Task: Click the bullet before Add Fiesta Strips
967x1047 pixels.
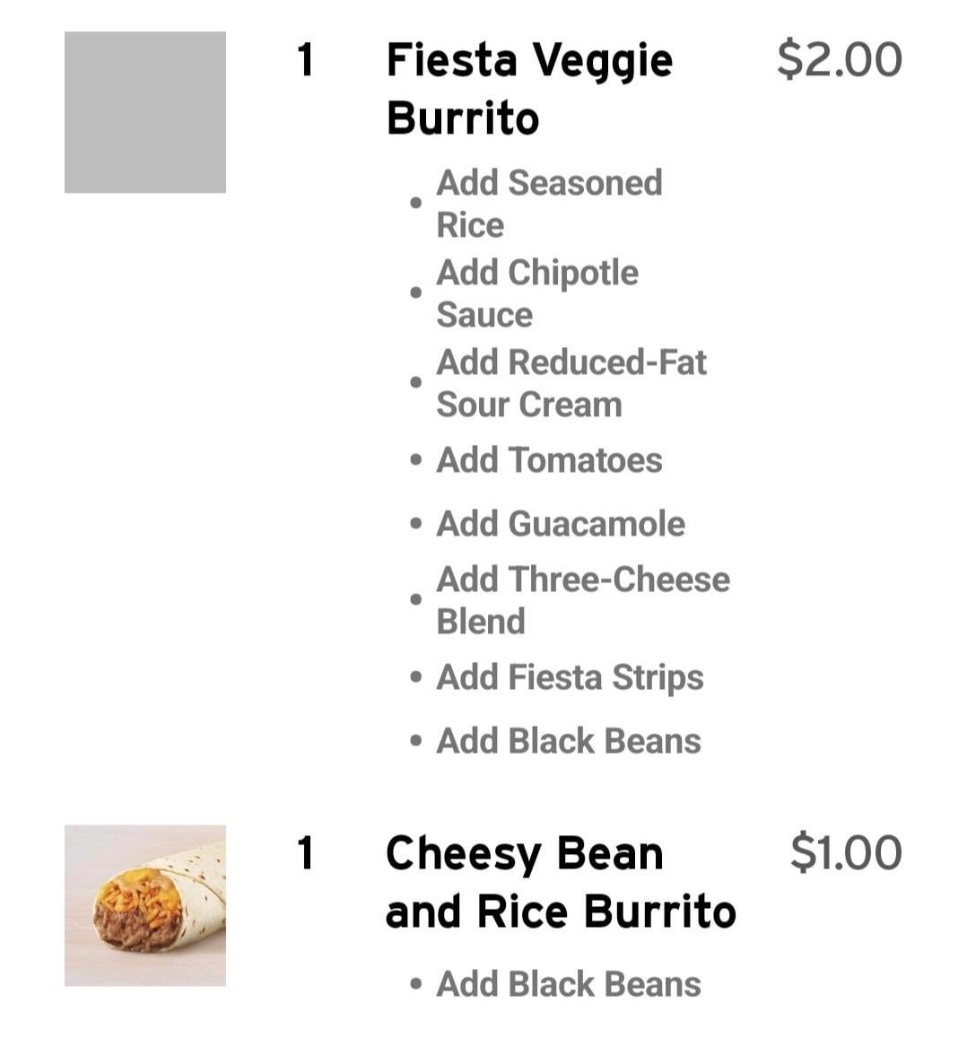Action: pos(416,677)
